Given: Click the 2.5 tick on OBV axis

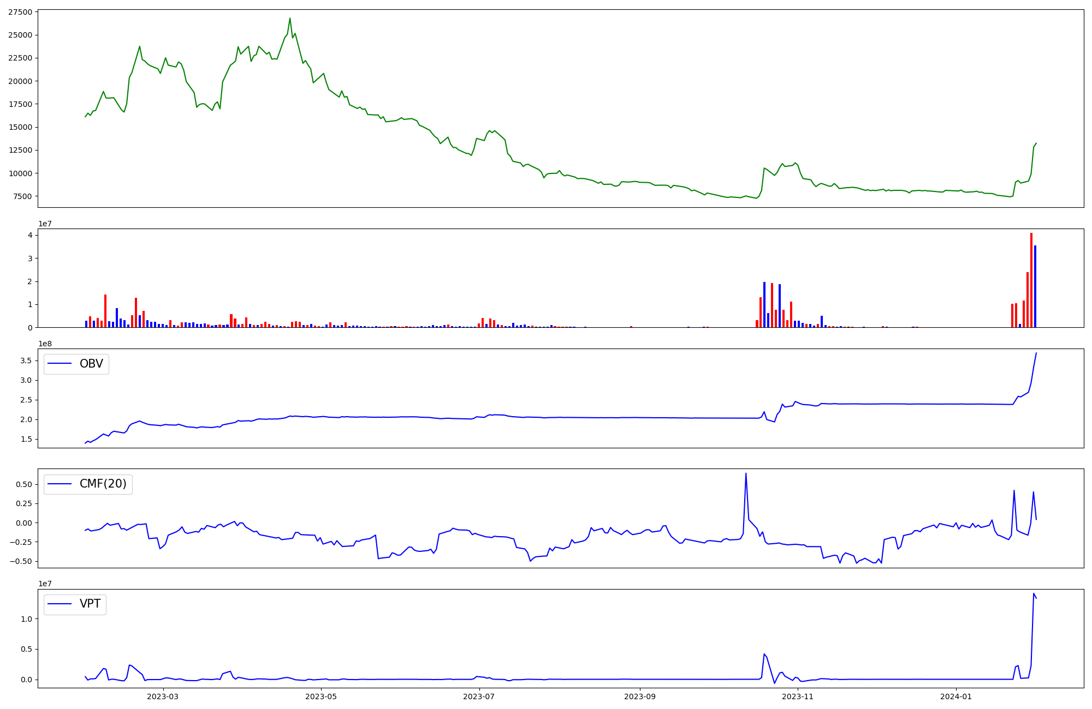Looking at the screenshot, I should [x=26, y=400].
